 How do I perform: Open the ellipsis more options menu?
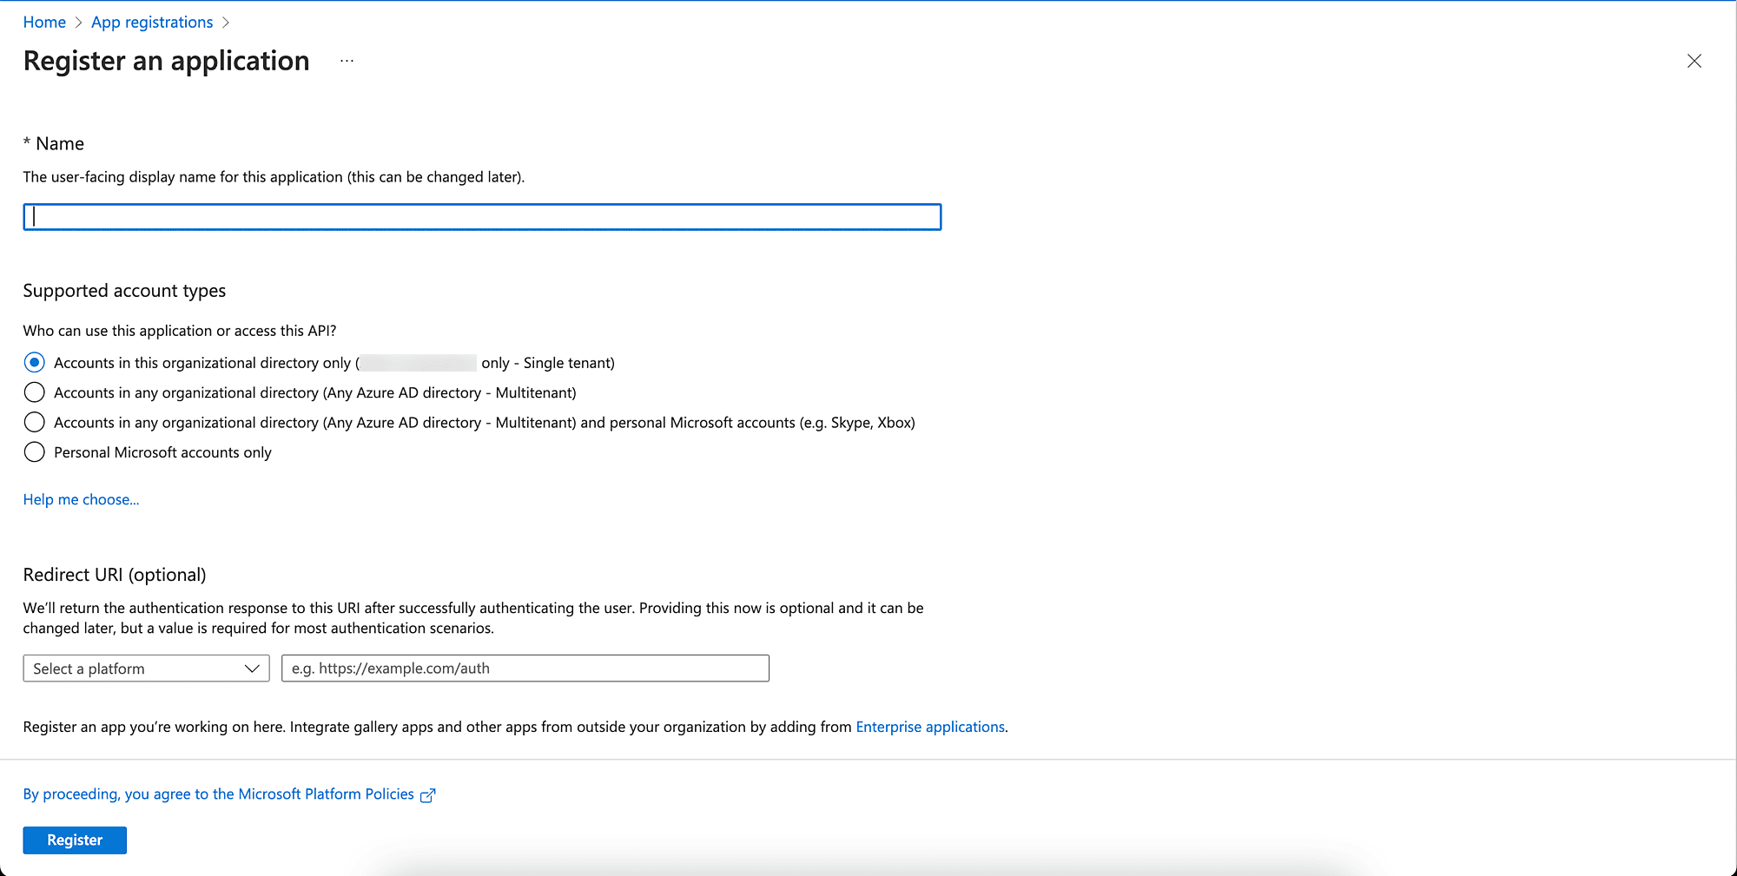tap(347, 61)
